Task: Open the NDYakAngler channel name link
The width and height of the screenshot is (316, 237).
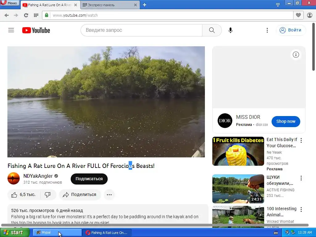Action: point(38,176)
